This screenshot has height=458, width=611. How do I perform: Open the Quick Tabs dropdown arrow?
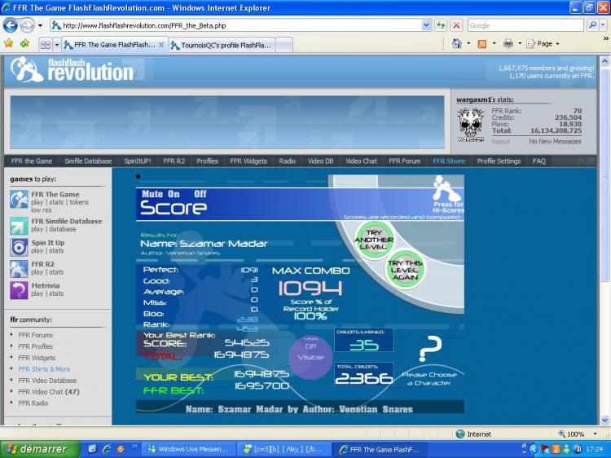56,45
